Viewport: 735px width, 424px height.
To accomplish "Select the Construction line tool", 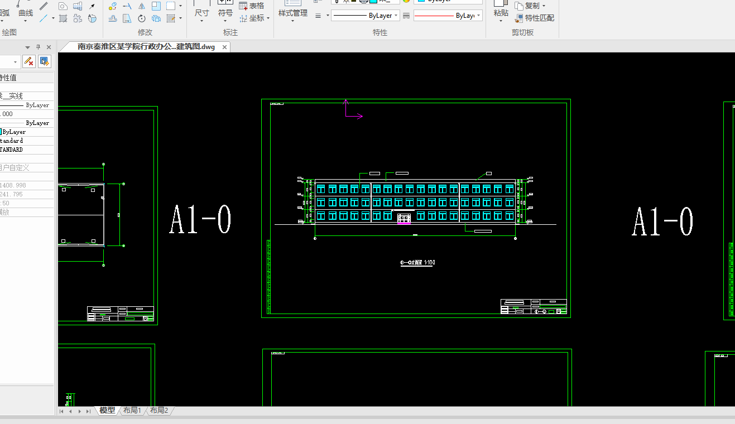I will [43, 18].
